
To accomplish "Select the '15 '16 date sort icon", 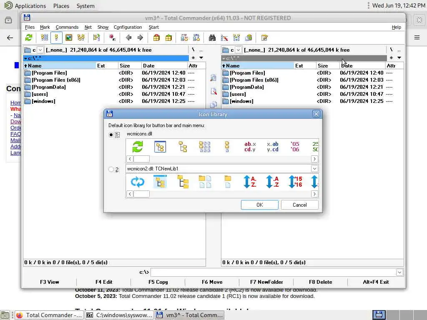I will [x=296, y=182].
